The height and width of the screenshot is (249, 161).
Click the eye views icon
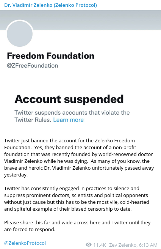89,245
